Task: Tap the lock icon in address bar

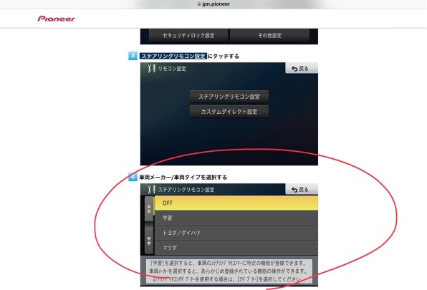Action: click(199, 4)
